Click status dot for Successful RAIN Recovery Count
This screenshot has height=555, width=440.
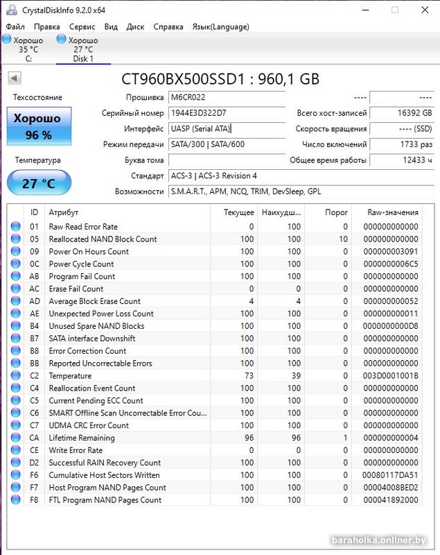[15, 462]
